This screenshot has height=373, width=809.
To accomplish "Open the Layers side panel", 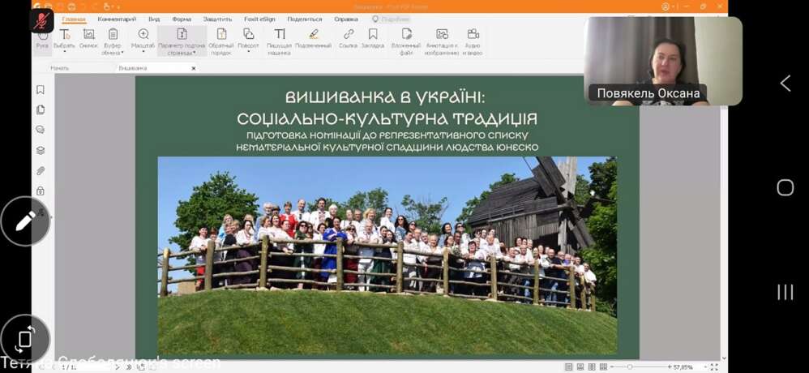I will pos(41,151).
